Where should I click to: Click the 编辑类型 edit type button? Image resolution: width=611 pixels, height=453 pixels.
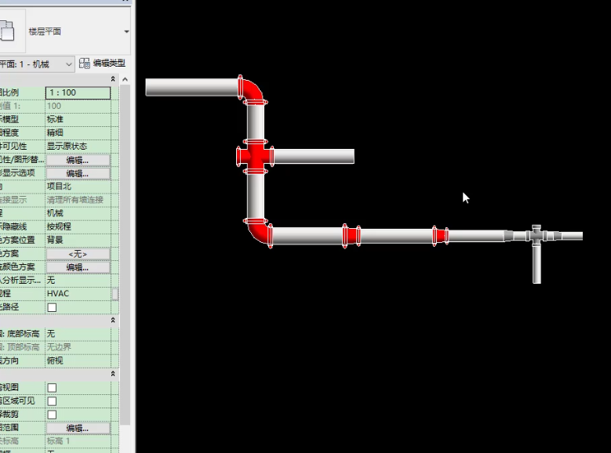102,63
